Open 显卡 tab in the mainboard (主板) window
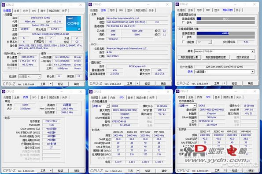The image size is (262, 174). click(x=129, y=11)
